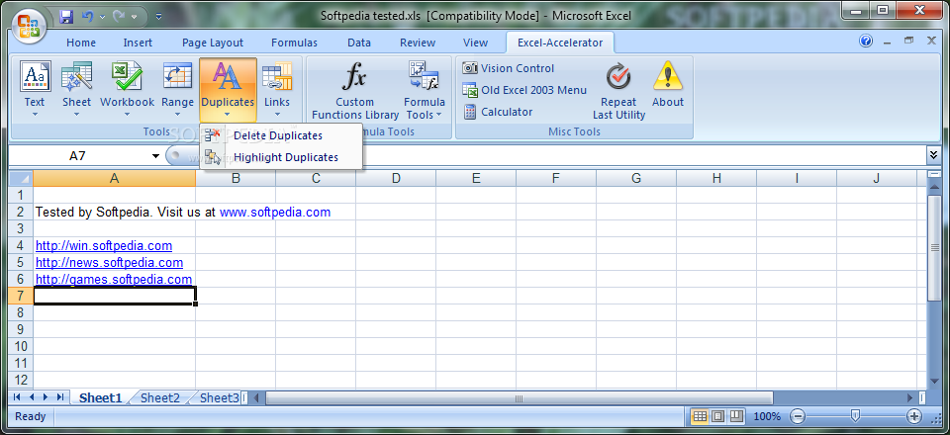
Task: Expand the Redo history dropdown arrow
Action: [134, 17]
